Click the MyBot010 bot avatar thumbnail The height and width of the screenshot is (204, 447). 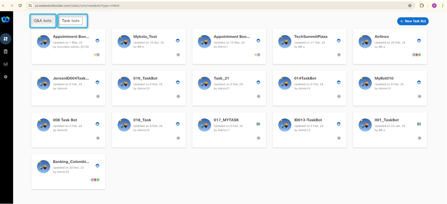pos(365,83)
